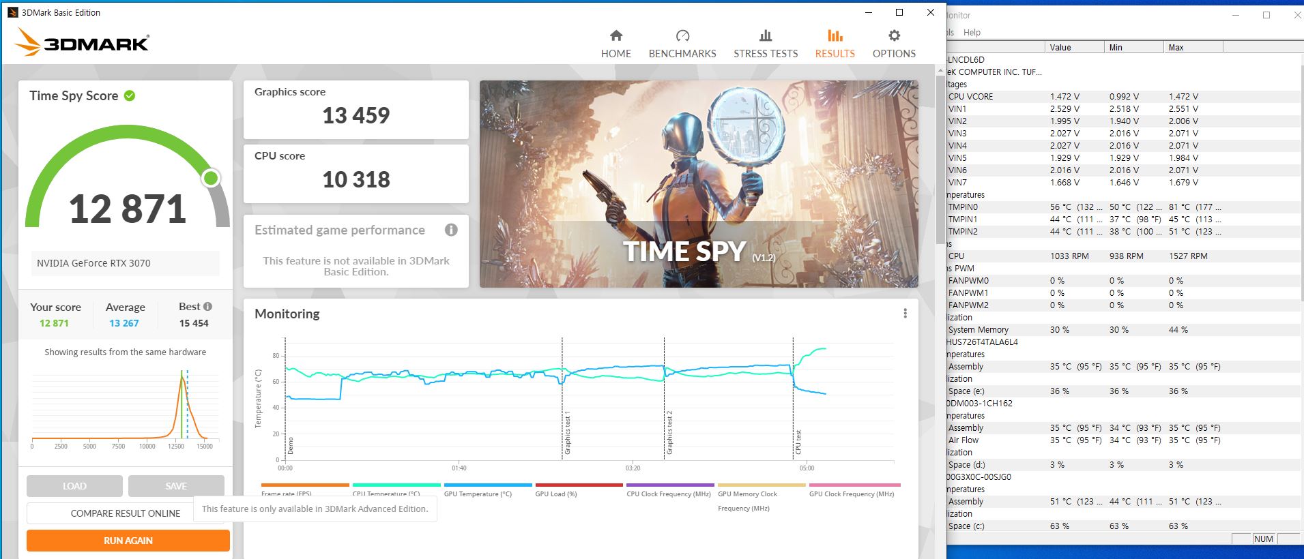Click the Demo marker in chart
This screenshot has width=1304, height=559.
(290, 447)
